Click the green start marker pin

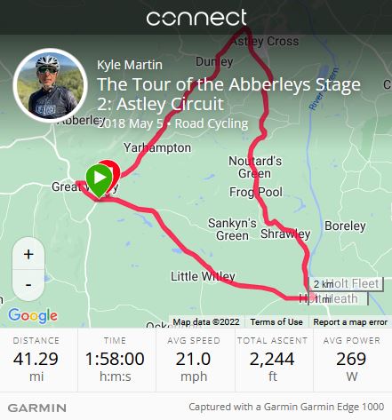pyautogui.click(x=100, y=179)
